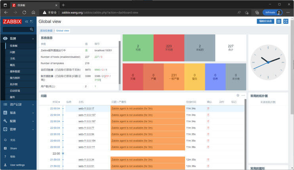The image size is (294, 170).
Task: Click the orange 231 一般严重 severity tile
Action: coord(174,77)
